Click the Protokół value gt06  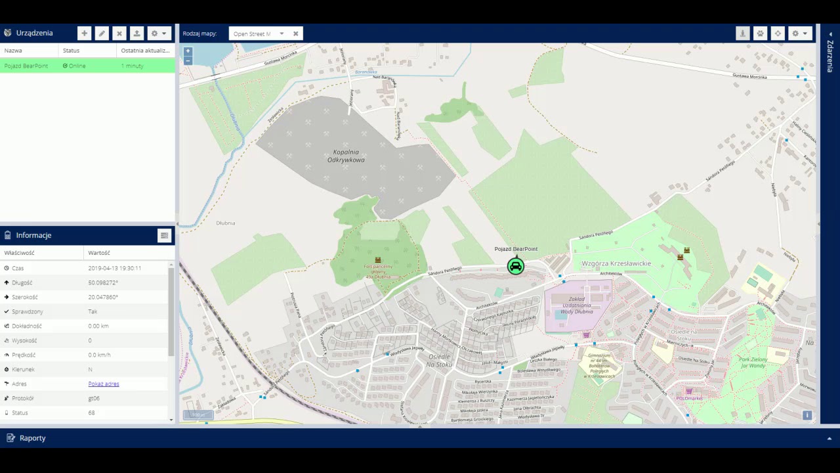coord(94,398)
